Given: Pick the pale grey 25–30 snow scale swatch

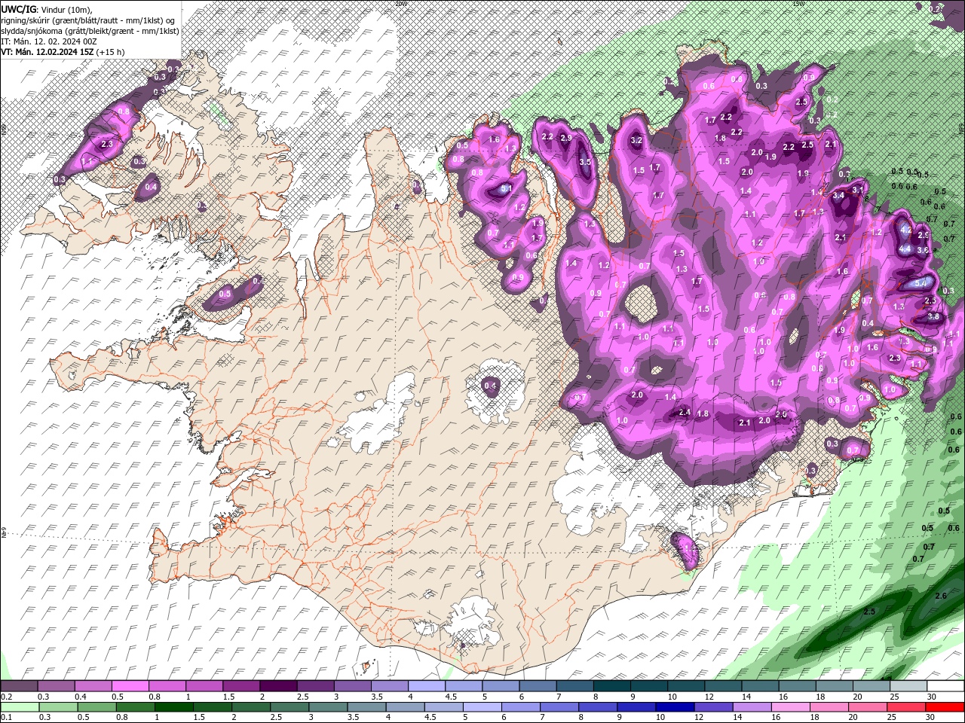Looking at the screenshot, I should click(x=908, y=686).
